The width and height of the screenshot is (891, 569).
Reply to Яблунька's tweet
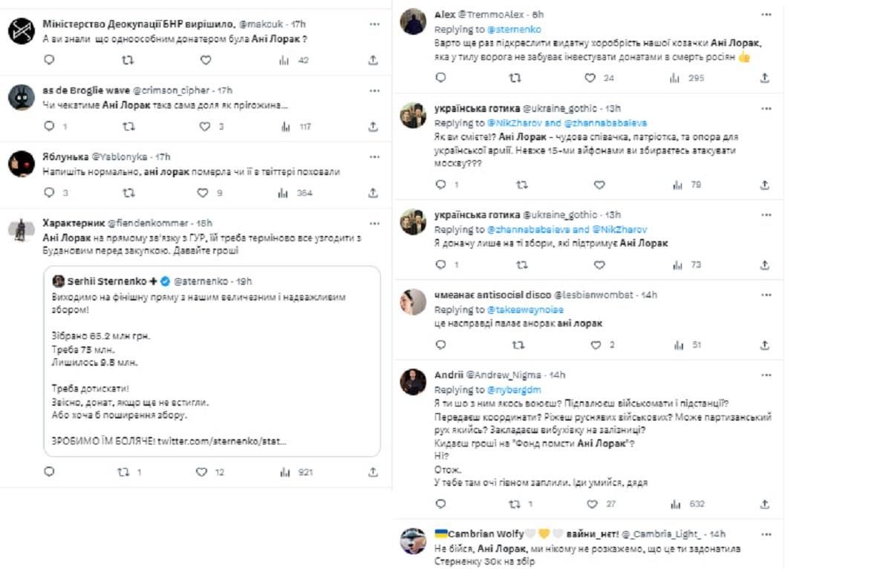(50, 193)
